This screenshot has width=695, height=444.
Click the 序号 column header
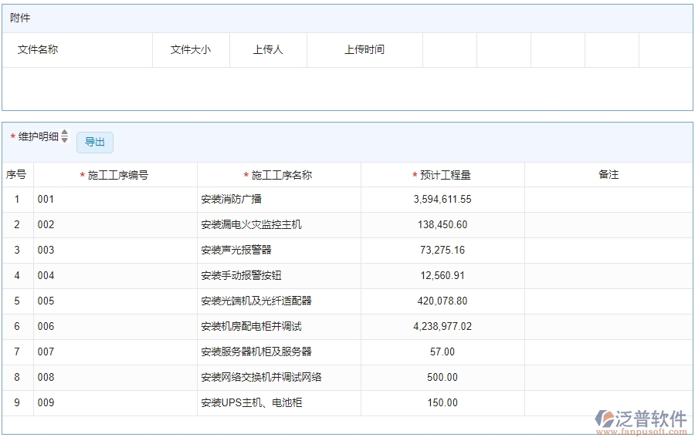17,174
